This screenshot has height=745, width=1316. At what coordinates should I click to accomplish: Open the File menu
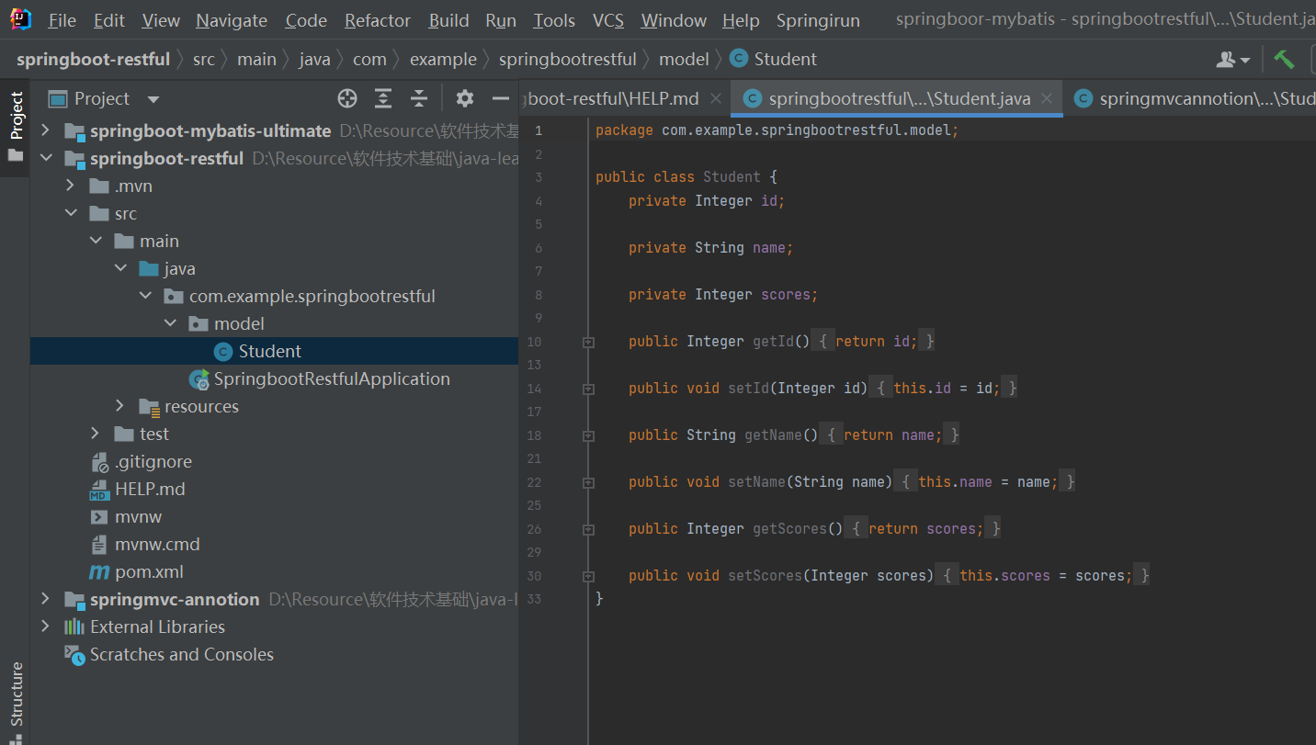(62, 20)
